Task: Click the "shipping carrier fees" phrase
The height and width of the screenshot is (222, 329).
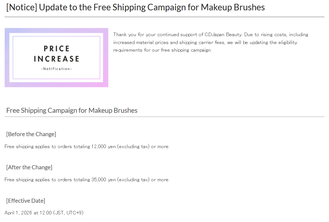Action: [202, 42]
